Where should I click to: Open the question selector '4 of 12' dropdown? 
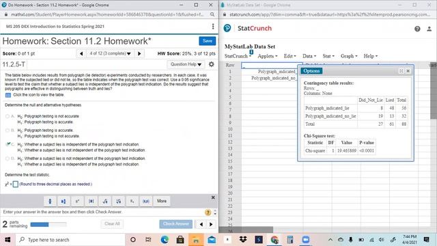(110, 53)
